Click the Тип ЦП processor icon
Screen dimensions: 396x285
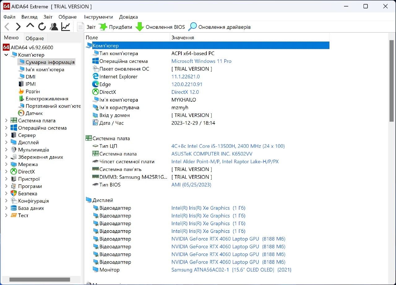pos(96,146)
